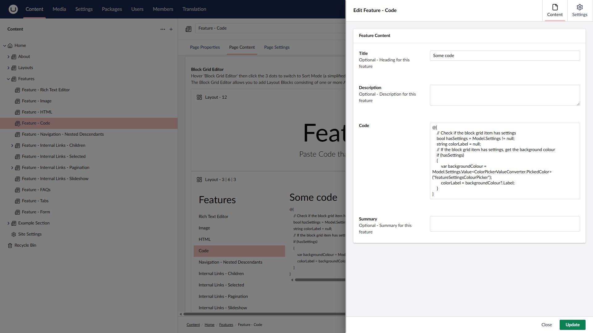
Task: Click the Recycle Bin trash icon
Action: (10, 245)
